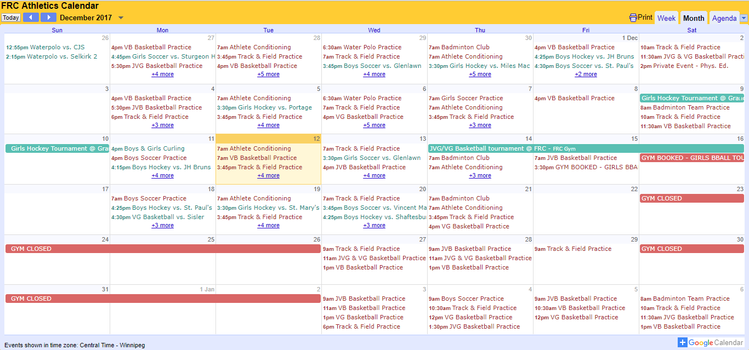Open GYM BOOKED - GIRLS BBALL event on December 16
Screen dimensions: 749x350
[x=691, y=158]
